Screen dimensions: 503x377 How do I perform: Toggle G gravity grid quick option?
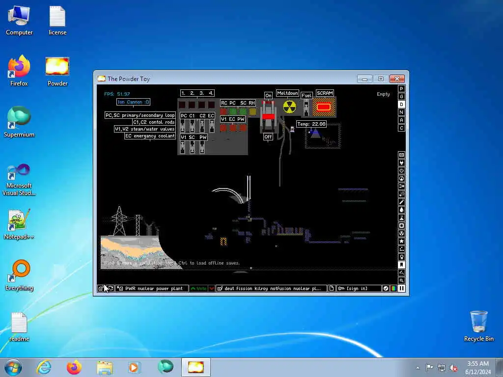(401, 97)
